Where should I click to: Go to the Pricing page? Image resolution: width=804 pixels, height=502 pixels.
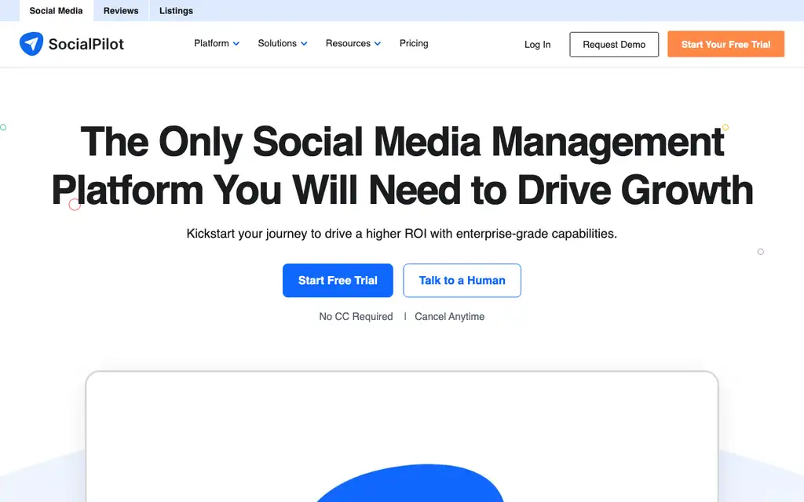pyautogui.click(x=414, y=44)
